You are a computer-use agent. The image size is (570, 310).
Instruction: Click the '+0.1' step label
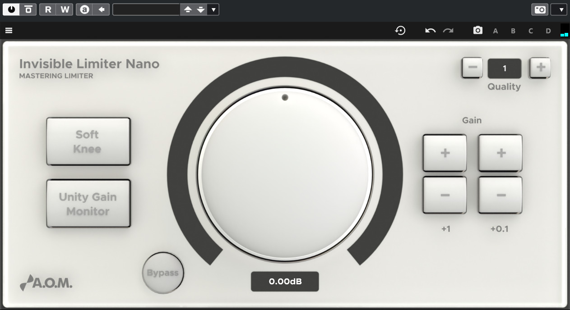(500, 229)
